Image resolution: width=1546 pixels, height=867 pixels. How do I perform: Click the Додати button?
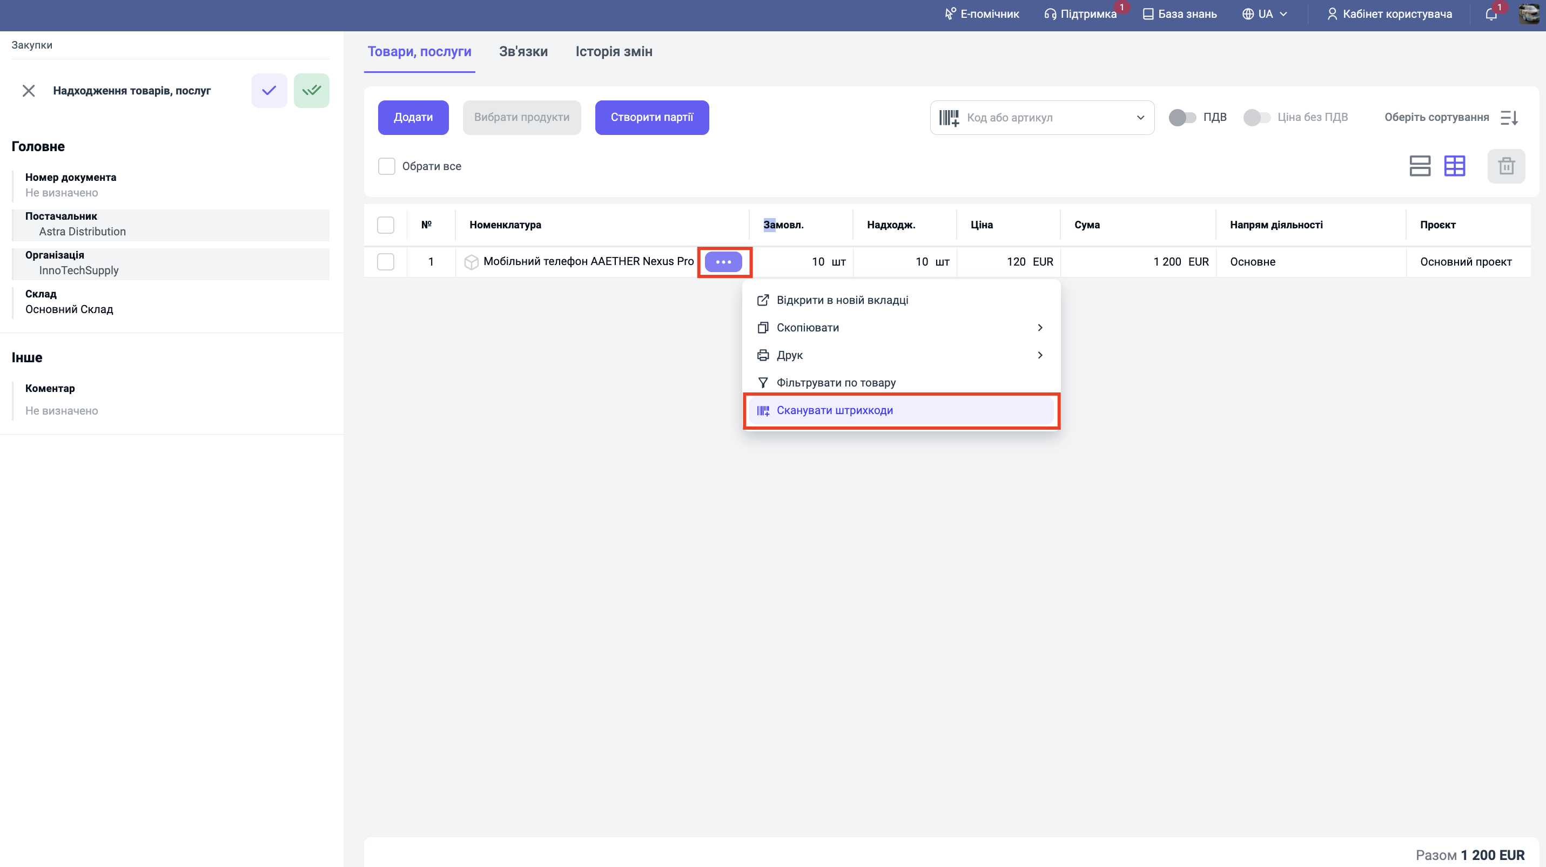(413, 118)
